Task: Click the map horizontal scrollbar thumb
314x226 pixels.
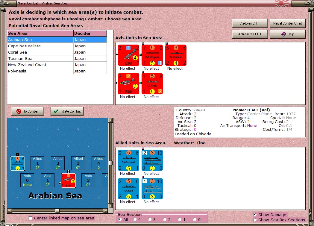Action: tap(57, 211)
